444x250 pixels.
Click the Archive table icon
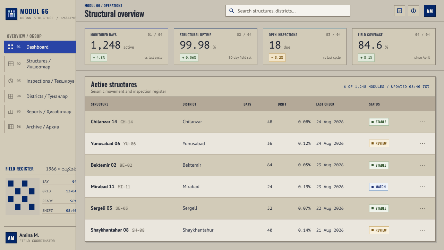(11, 127)
